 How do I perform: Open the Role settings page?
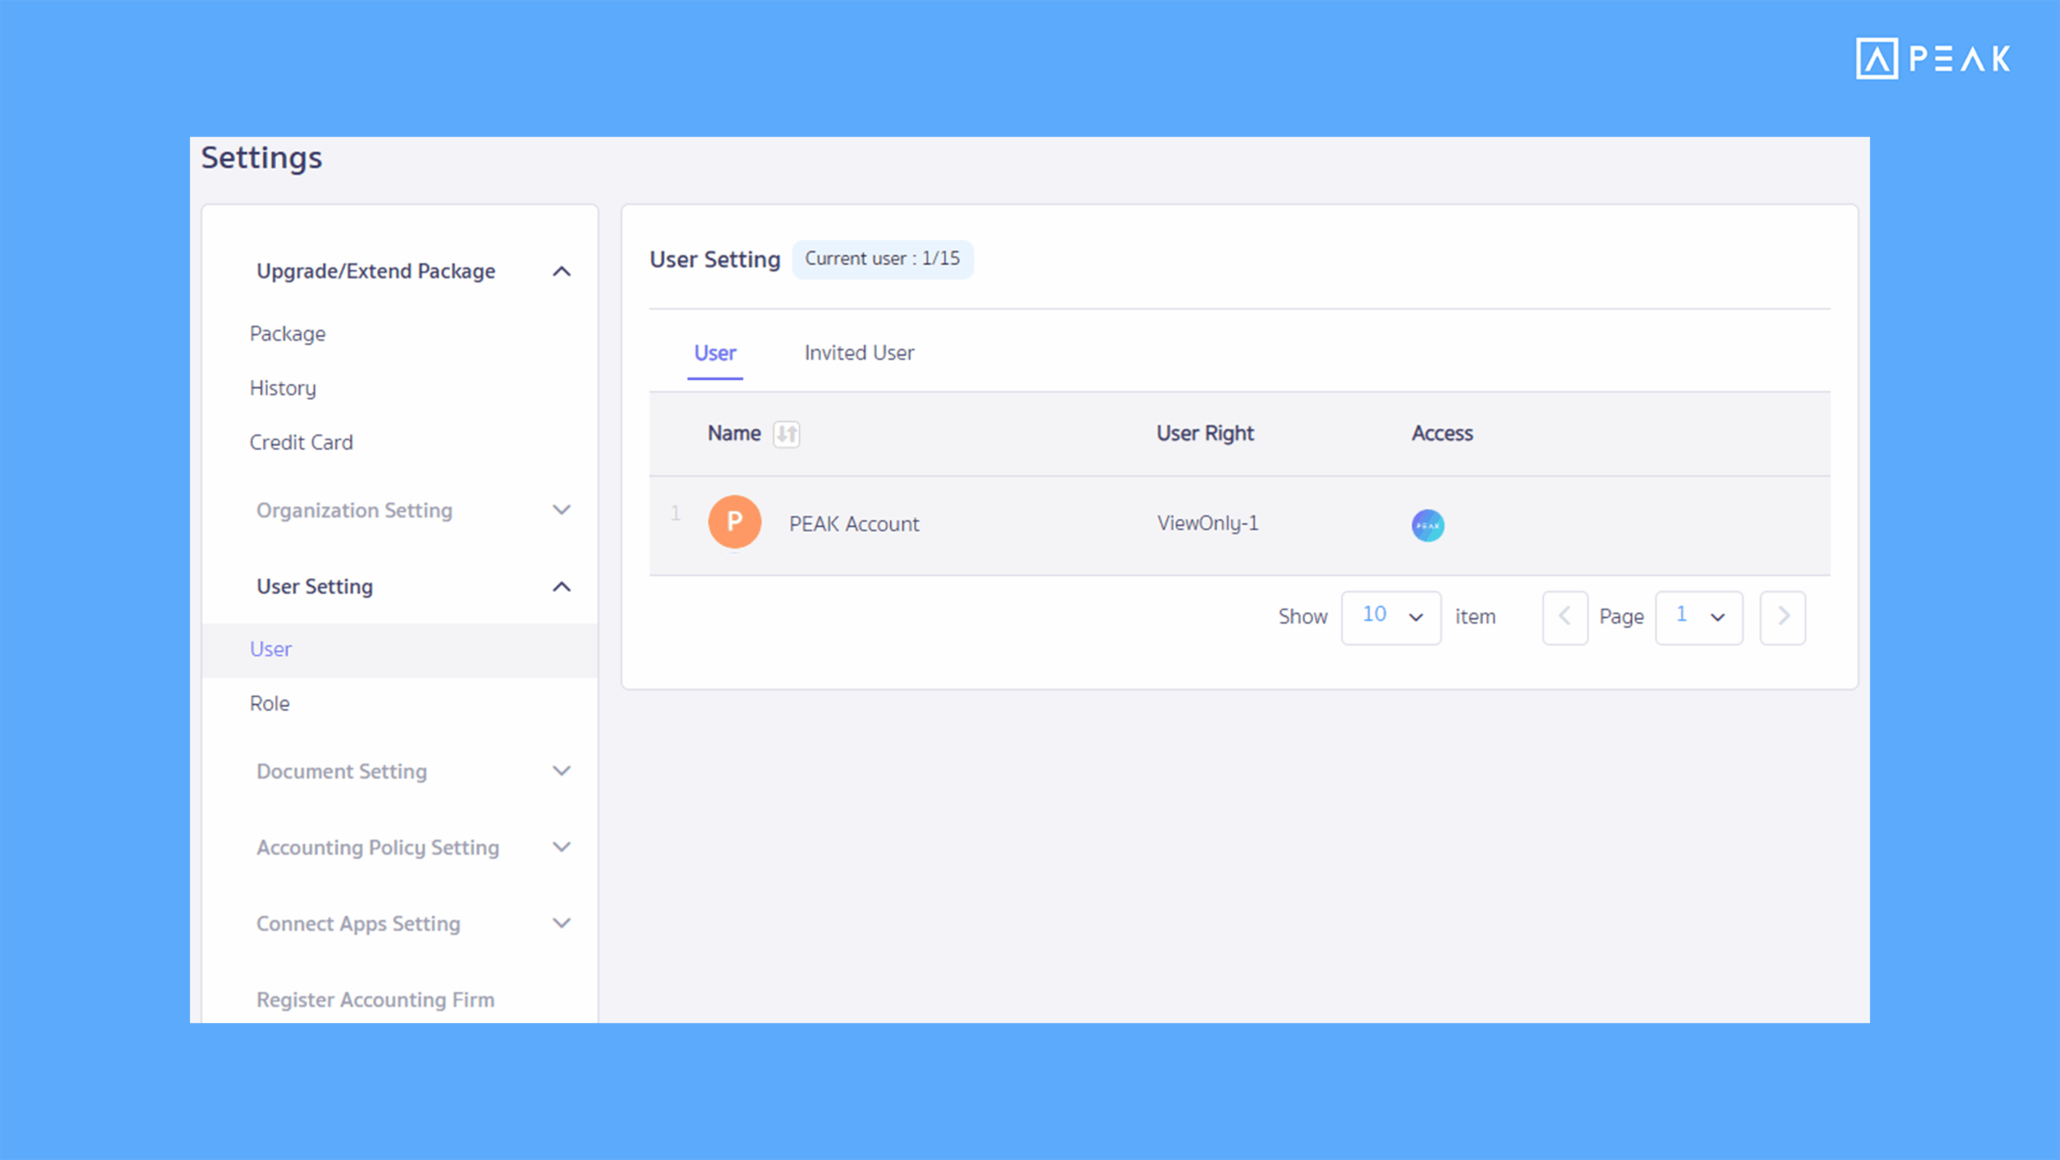(270, 703)
